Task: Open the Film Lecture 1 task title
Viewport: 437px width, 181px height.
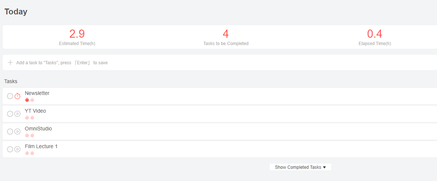Action: point(41,146)
